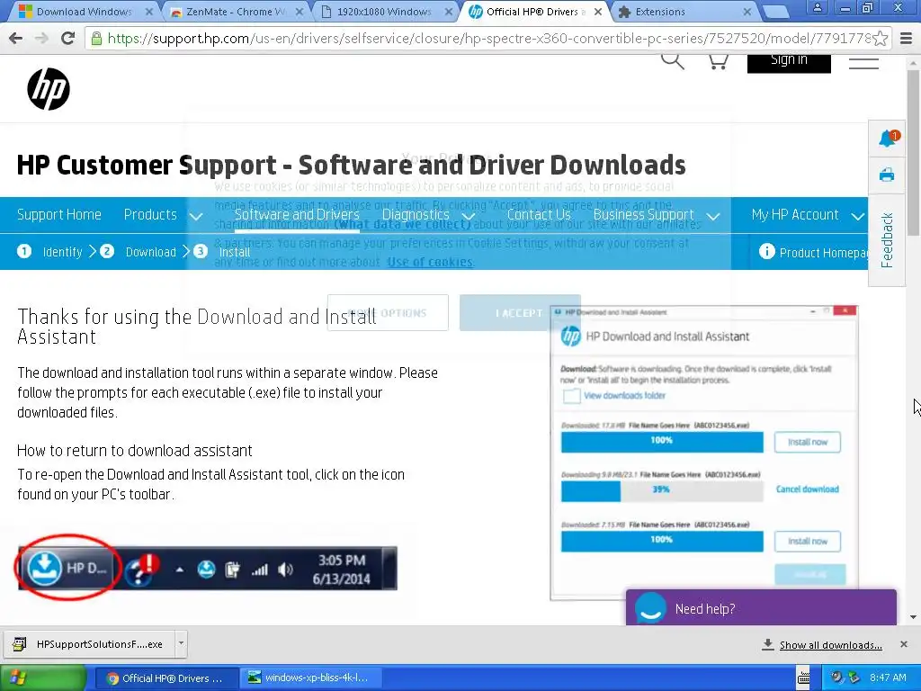
Task: Bookmark page with star icon
Action: click(880, 39)
